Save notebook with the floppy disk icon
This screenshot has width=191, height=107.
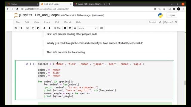pos(16,28)
